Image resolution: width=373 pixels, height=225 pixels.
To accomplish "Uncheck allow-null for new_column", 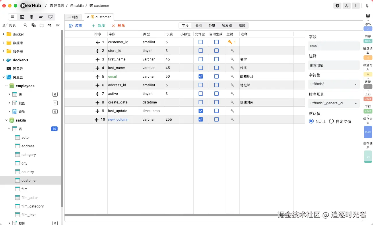I will pyautogui.click(x=201, y=119).
